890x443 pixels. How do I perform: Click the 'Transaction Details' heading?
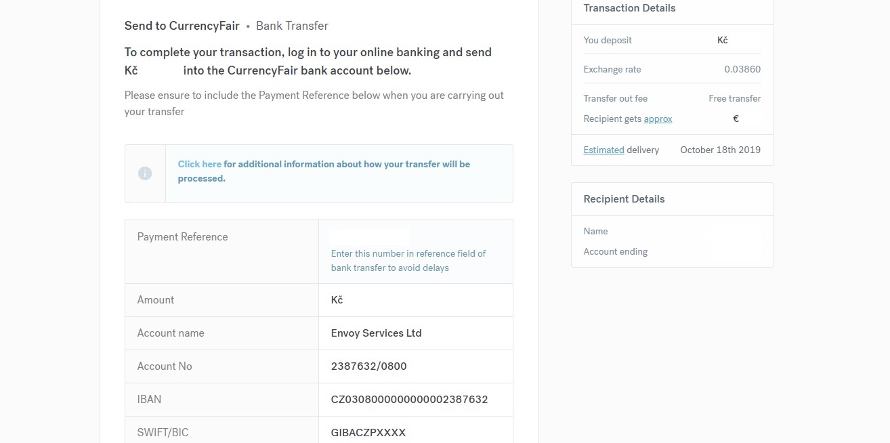click(x=629, y=8)
